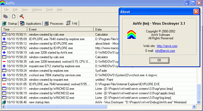This screenshot has width=203, height=111.
Task: Click minus icon of IEXPLORE.exe 7640 terminated row
Action: coord(4,84)
